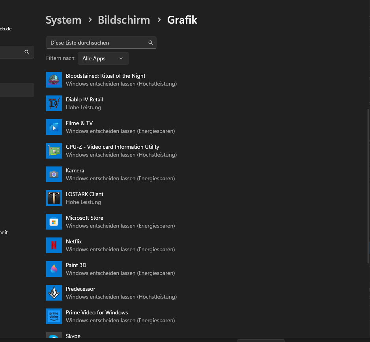The height and width of the screenshot is (342, 370).
Task: Click the LOSTARK Client icon
Action: (x=54, y=198)
